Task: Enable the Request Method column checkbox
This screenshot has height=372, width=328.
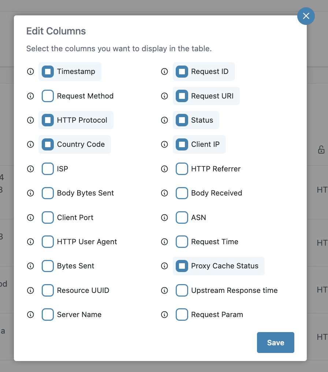Action: point(48,96)
